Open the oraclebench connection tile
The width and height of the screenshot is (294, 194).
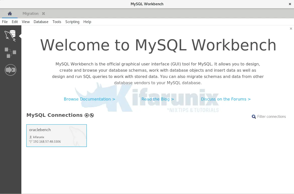point(56,135)
